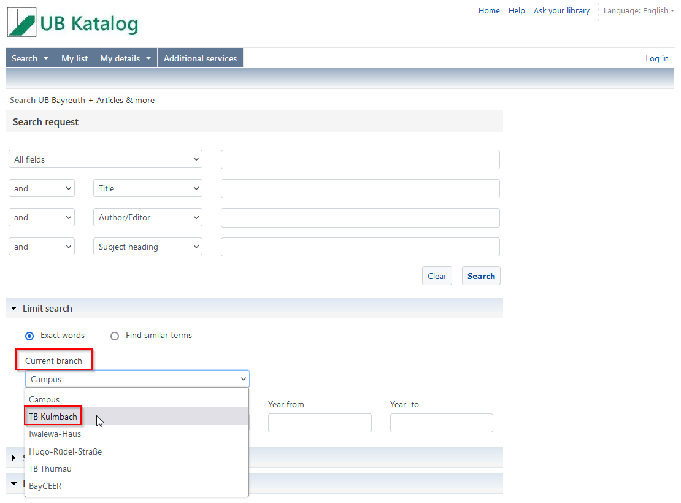The image size is (681, 503).
Task: Open the Subject heading field dropdown
Action: 148,247
